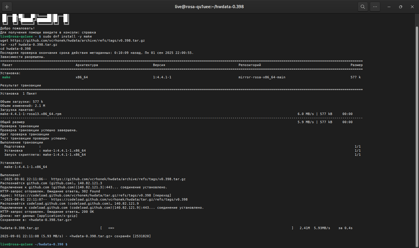Click the github.com archive URL at 22:11:06
The width and height of the screenshot is (419, 248).
pos(118,179)
